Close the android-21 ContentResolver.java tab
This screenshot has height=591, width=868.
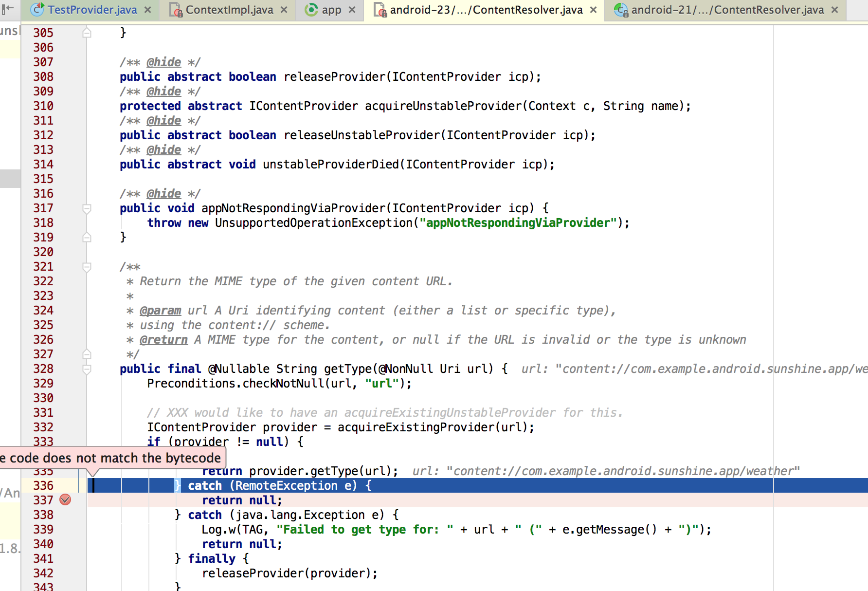(835, 10)
